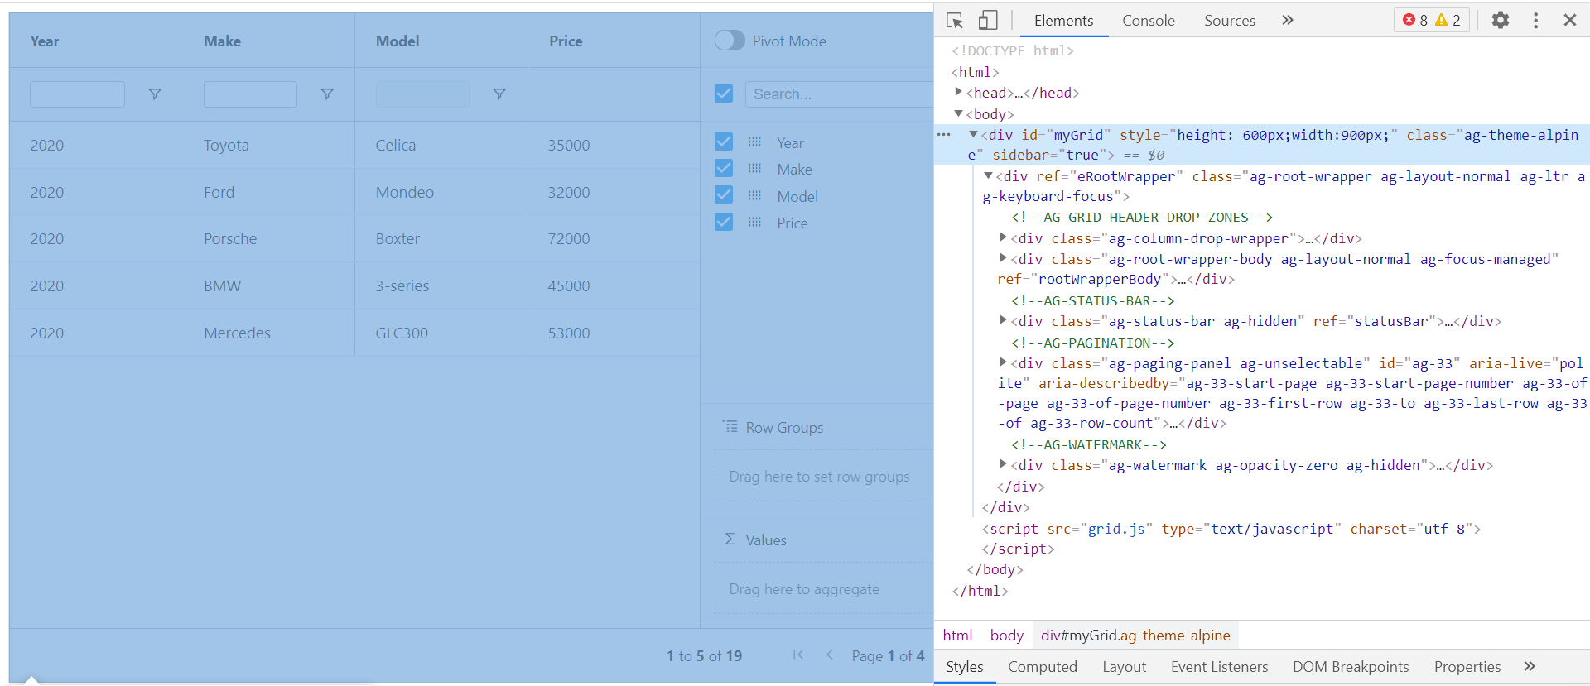Uncheck the Make column checkbox
1590x686 pixels.
tap(724, 168)
